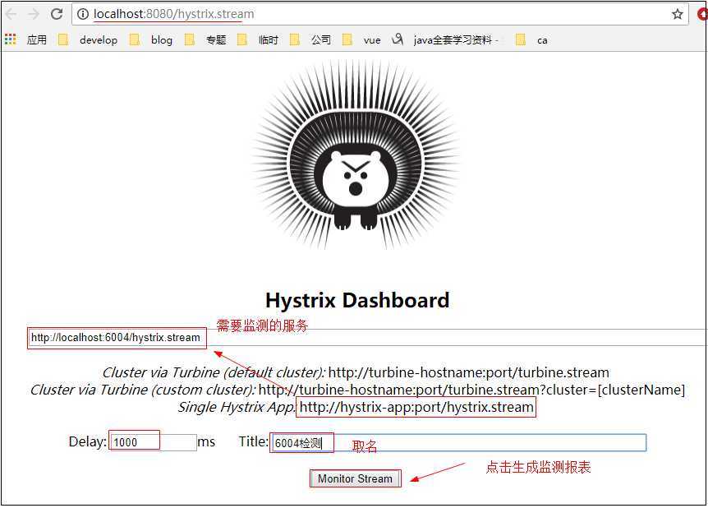
Task: Open the apps grid shortcut in bookmarks bar
Action: 25,39
